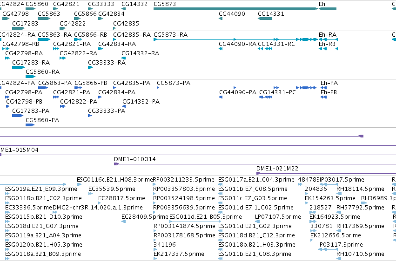
Task: Click EST EC35539.5prime
Action: point(112,189)
